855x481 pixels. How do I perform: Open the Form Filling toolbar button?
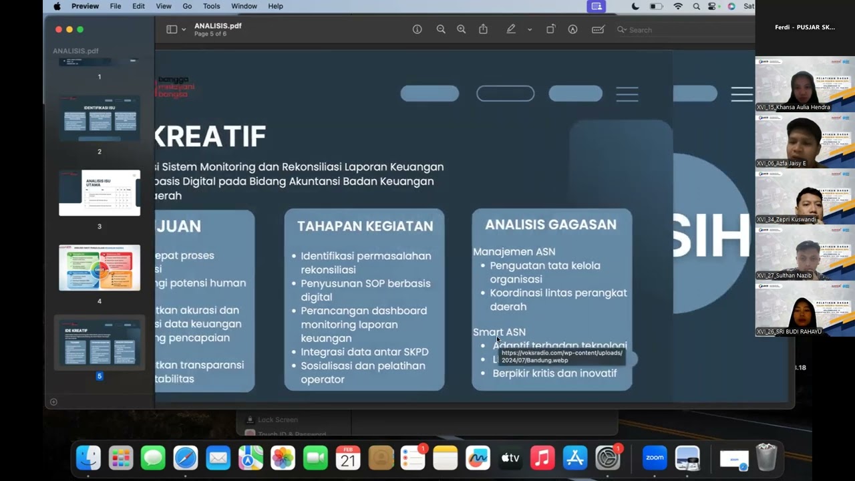598,29
